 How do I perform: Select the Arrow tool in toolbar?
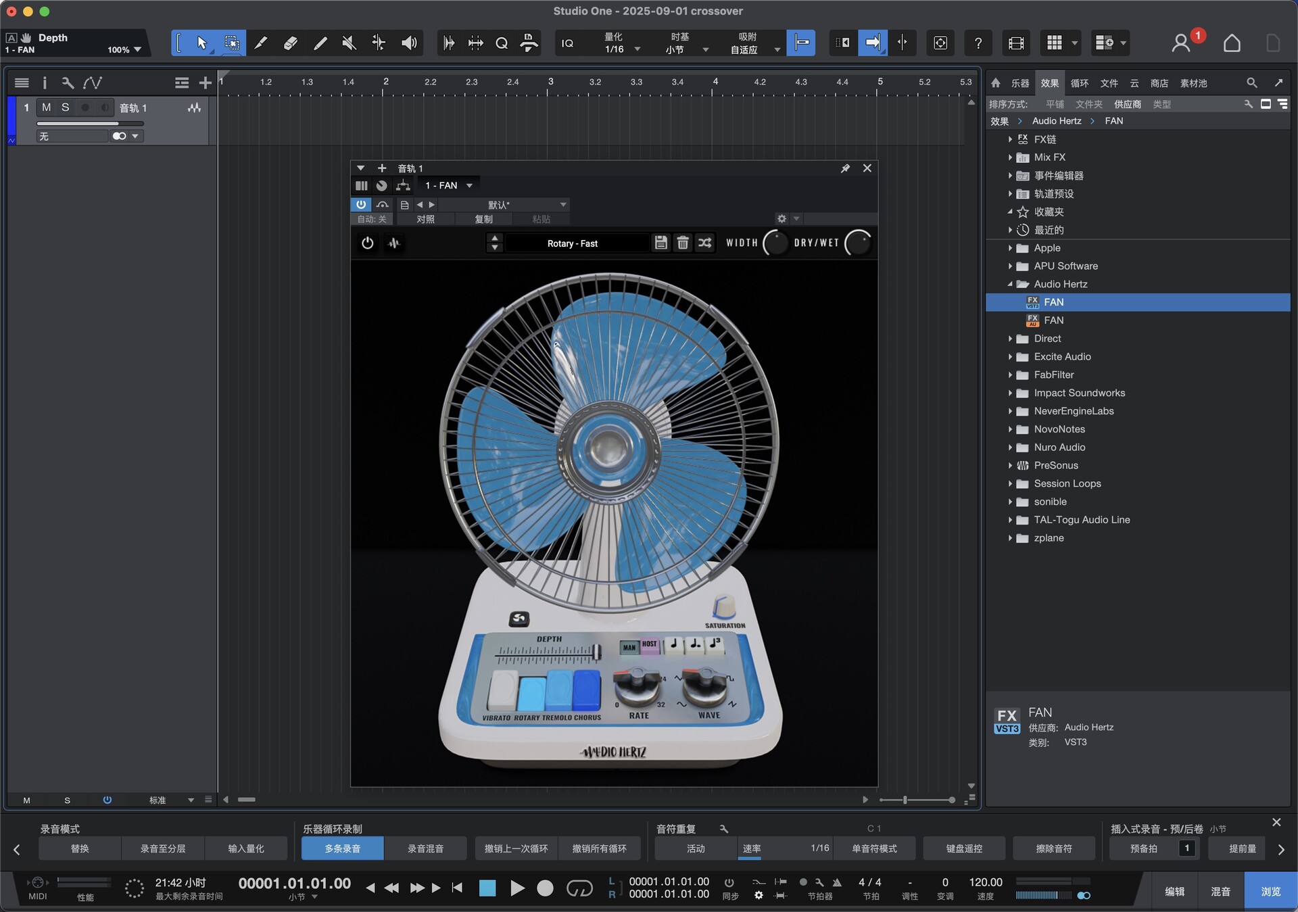[201, 43]
